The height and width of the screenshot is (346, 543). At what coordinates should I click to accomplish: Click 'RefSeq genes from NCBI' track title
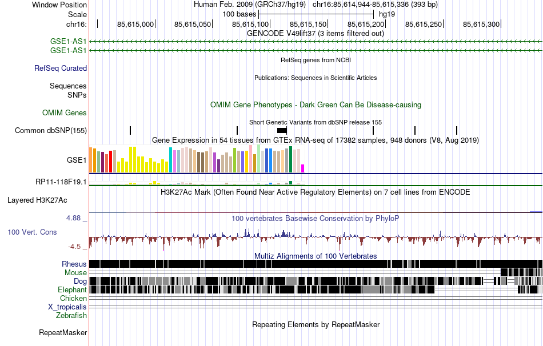(316, 60)
